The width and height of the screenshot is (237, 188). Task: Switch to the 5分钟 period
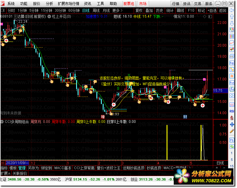point(34,10)
